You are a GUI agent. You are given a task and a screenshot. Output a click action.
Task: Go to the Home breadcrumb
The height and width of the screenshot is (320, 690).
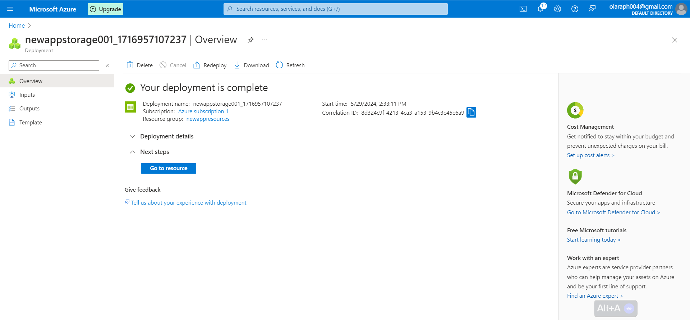coord(17,26)
